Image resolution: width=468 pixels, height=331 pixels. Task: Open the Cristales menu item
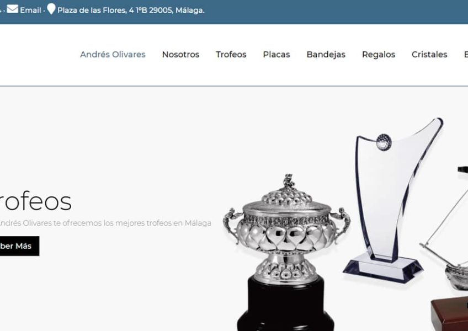tap(429, 54)
